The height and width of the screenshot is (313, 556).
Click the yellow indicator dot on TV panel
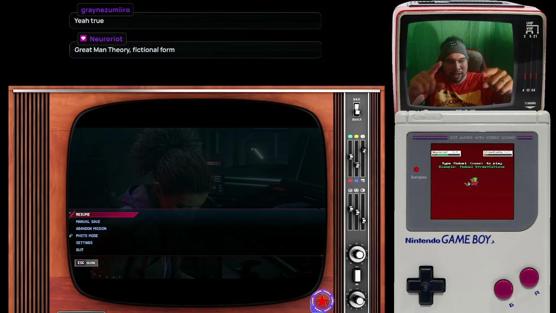pyautogui.click(x=357, y=137)
